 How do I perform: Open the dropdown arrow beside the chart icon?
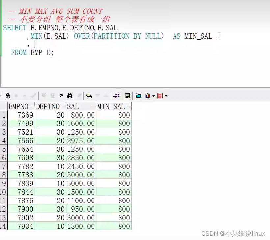(153, 96)
